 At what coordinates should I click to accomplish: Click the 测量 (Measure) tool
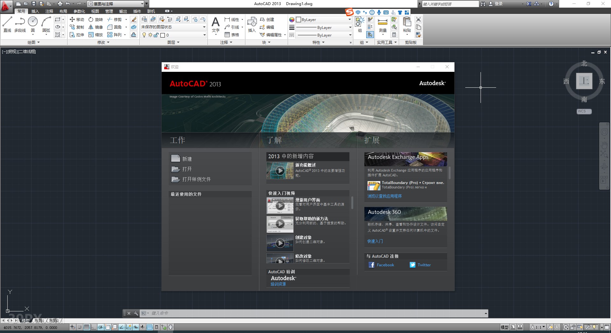(382, 22)
